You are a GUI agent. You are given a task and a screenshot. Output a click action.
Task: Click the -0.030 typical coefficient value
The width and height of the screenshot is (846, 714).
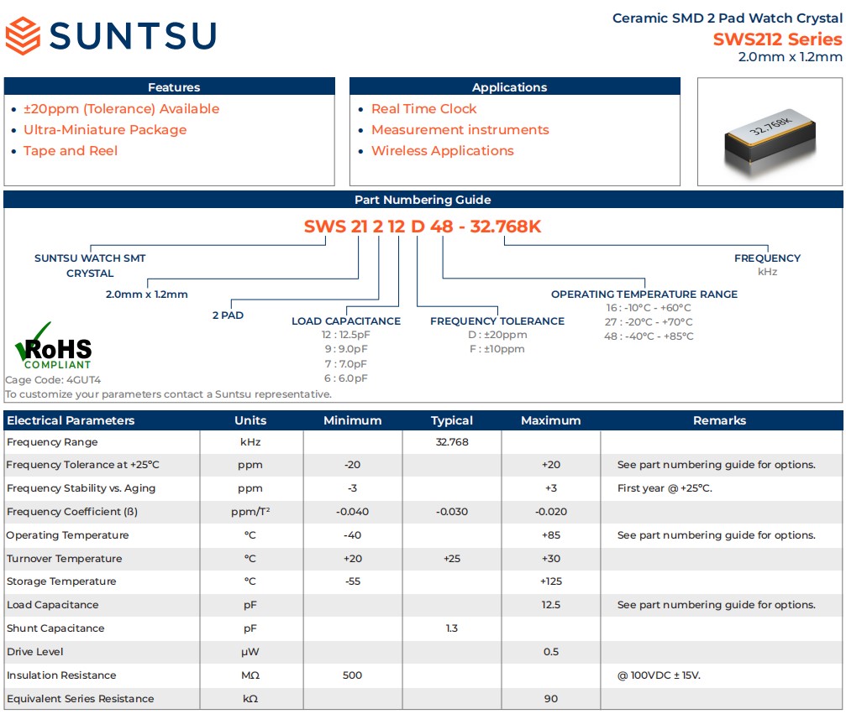coord(452,512)
